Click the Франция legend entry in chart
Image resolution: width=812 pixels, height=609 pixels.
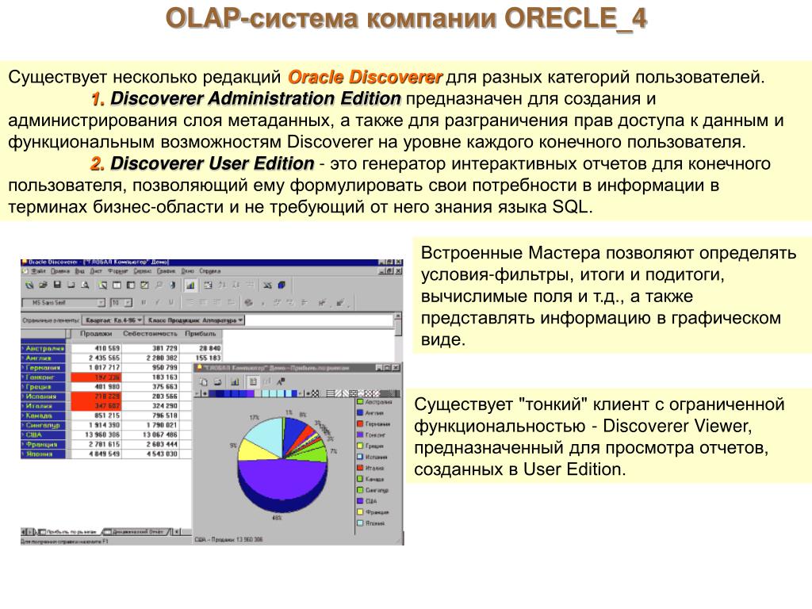[373, 512]
